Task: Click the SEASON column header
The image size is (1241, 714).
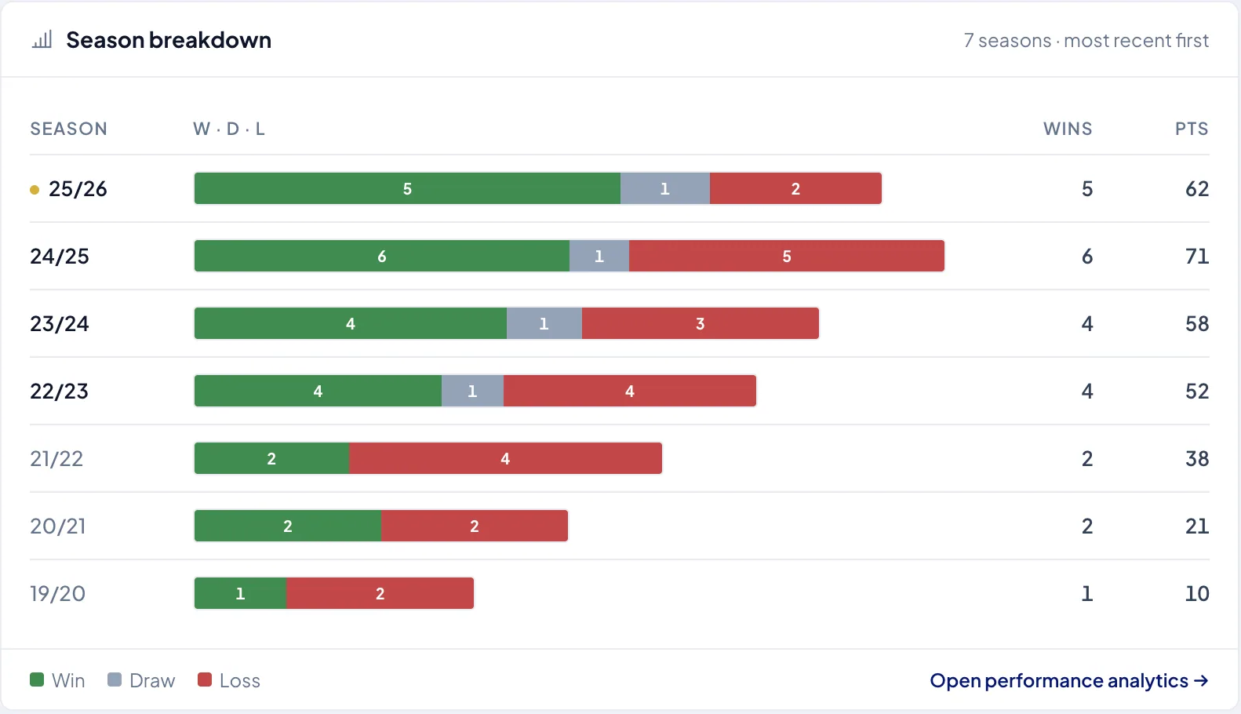Action: 69,129
